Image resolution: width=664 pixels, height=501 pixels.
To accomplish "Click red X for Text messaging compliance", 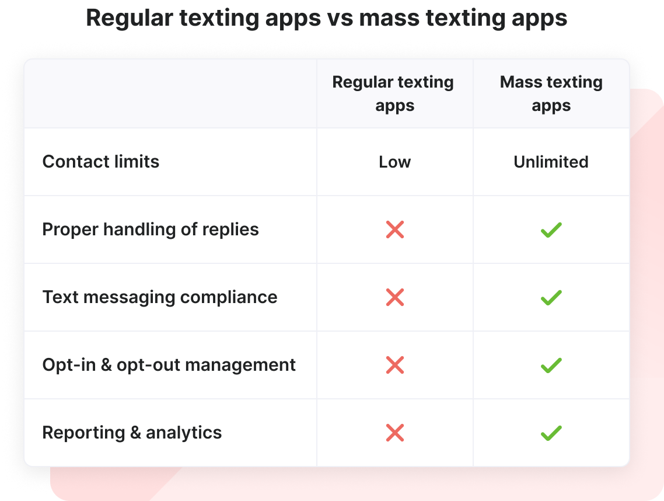I will 395,297.
